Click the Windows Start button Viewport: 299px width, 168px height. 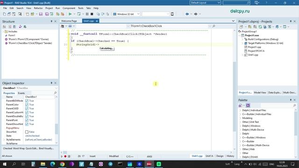(x=5, y=164)
